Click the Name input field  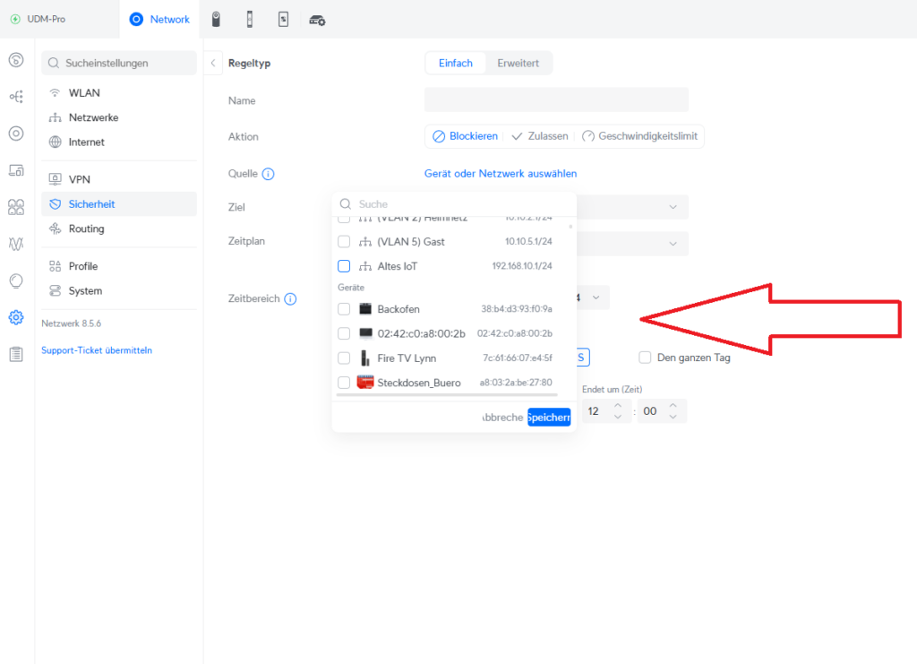(x=556, y=100)
